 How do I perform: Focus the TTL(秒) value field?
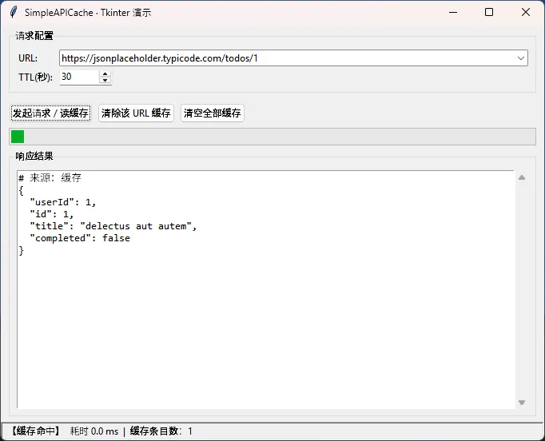click(x=78, y=77)
